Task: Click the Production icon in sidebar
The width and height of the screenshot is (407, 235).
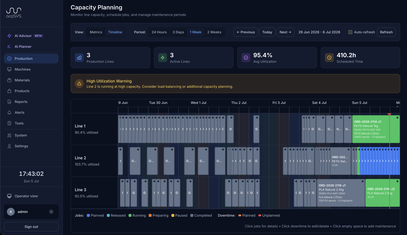Action: coord(9,58)
